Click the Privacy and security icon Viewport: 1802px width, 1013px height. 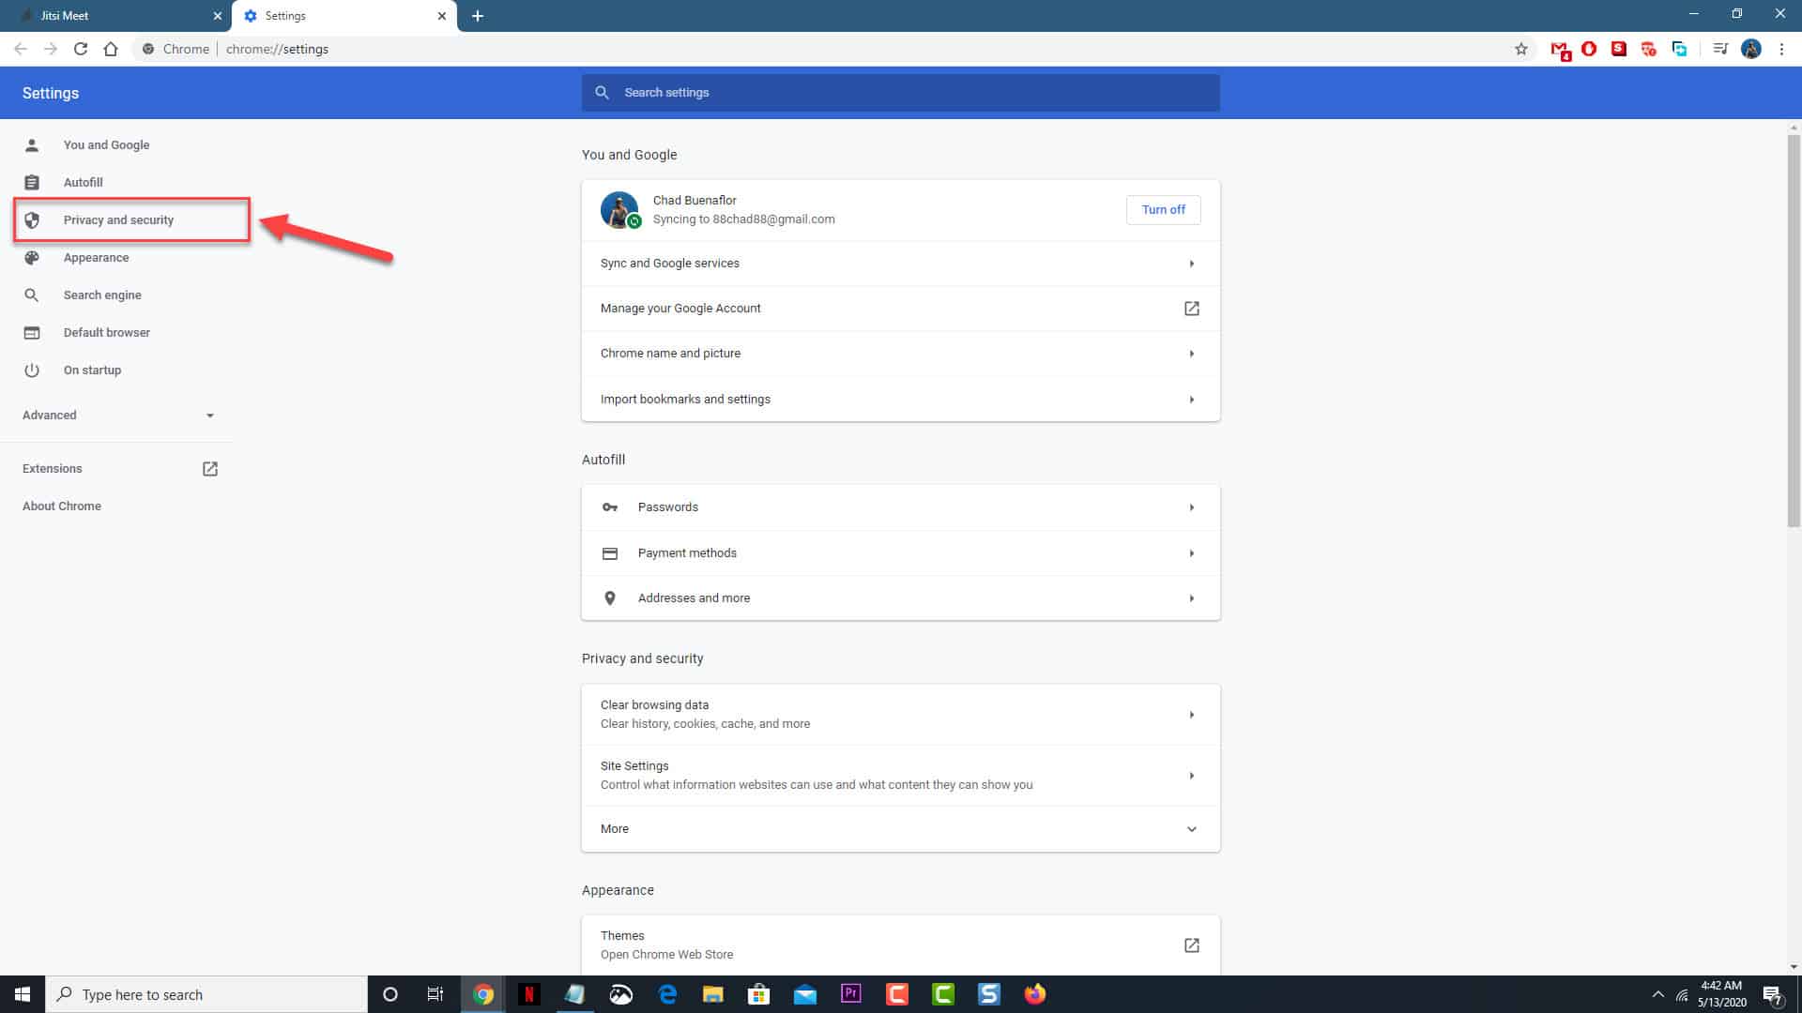pos(32,220)
